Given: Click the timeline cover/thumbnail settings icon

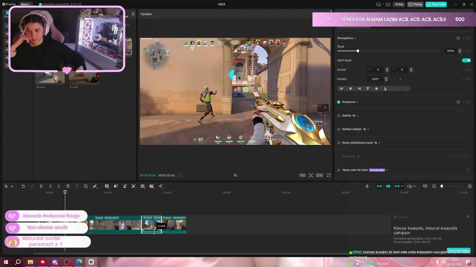Looking at the screenshot, I should click(425, 186).
